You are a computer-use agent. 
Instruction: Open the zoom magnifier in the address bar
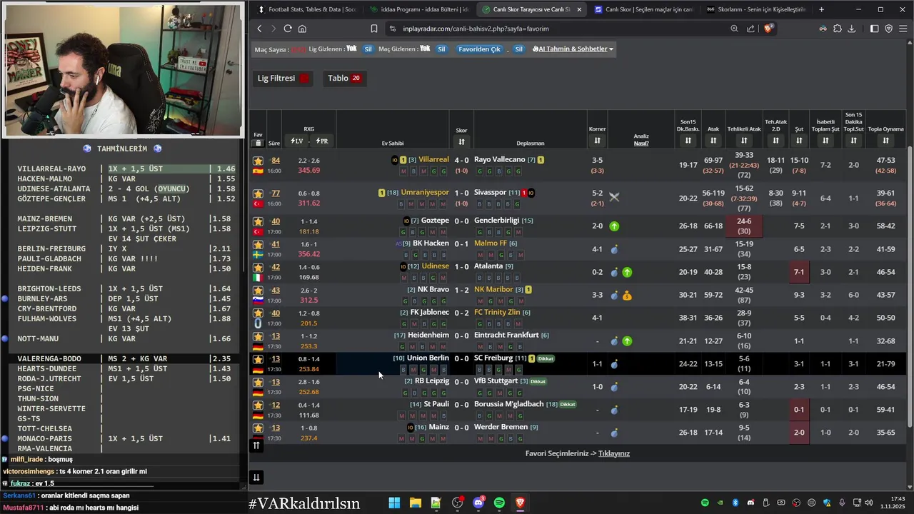pos(734,29)
